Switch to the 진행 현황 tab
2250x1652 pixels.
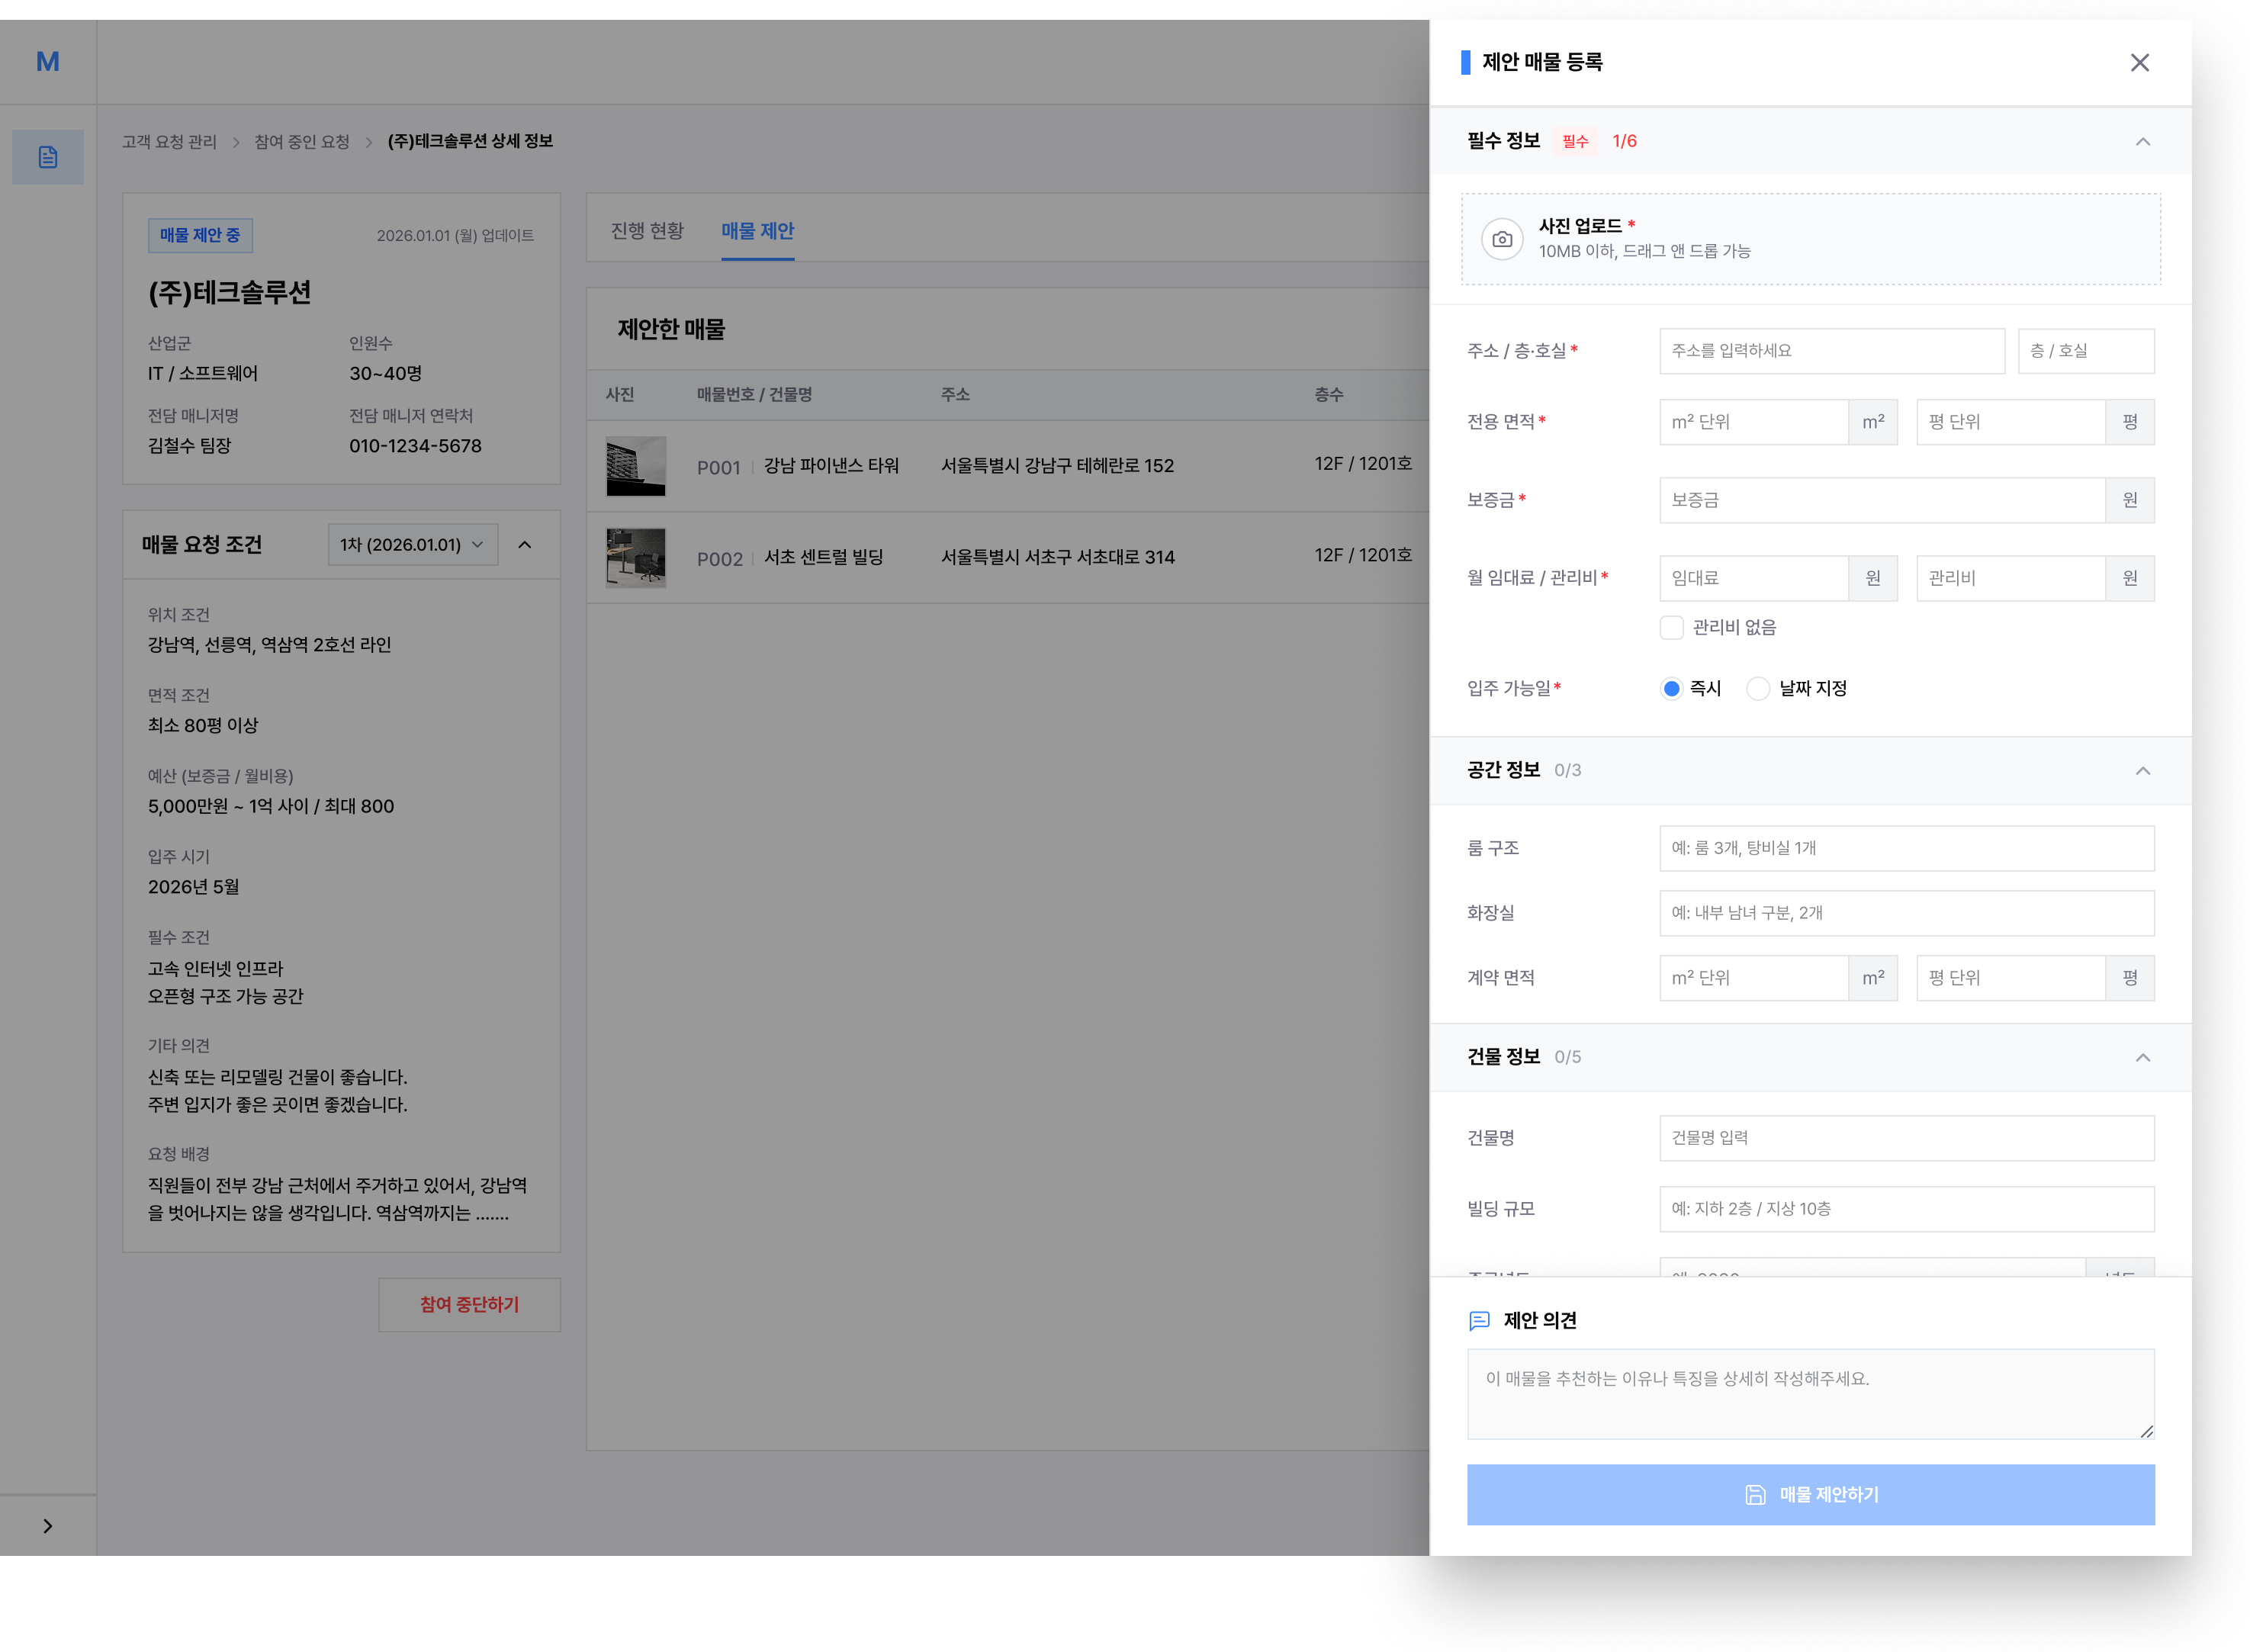(x=647, y=231)
